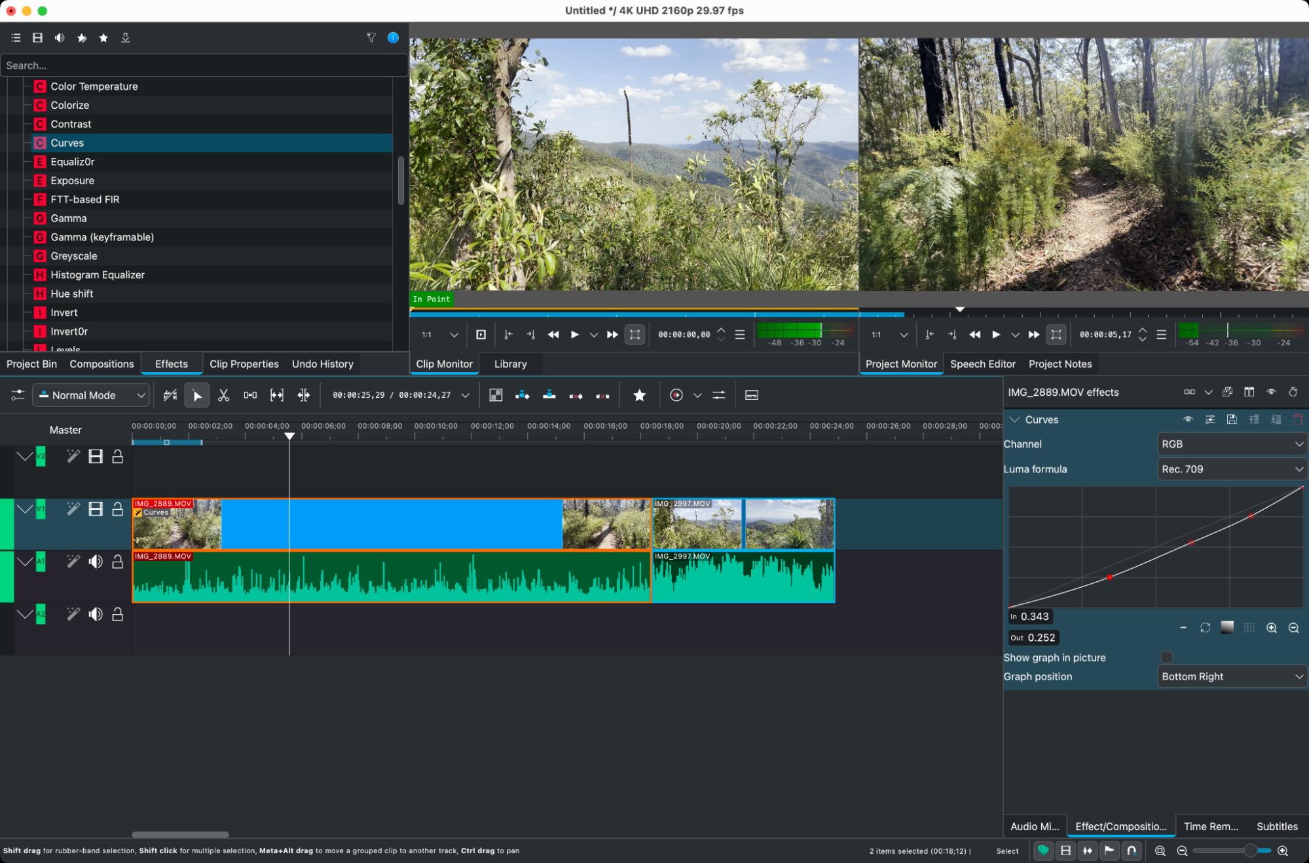Viewport: 1309px width, 863px height.
Task: Open the Channel dropdown in Curves effect
Action: click(x=1232, y=444)
